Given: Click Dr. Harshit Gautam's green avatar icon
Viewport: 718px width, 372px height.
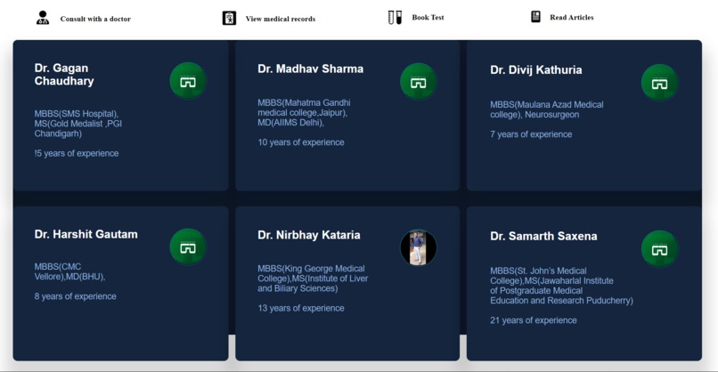Looking at the screenshot, I should 188,247.
